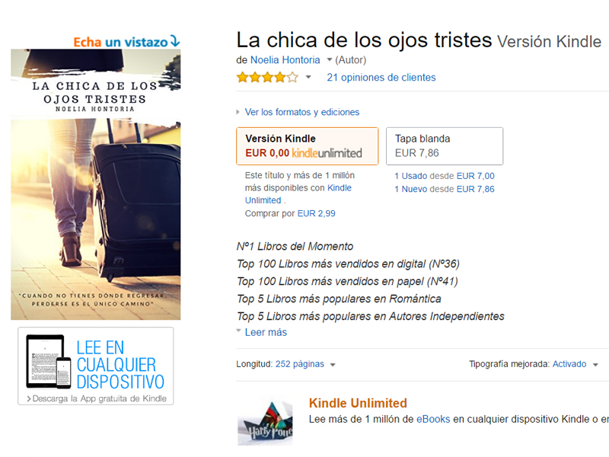Viewport: 609px width, 457px height.
Task: Open the 1 Usado desde EUR 7,00 offer
Action: (445, 176)
